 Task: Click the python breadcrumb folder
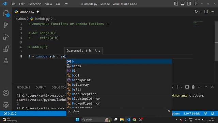point(20,19)
